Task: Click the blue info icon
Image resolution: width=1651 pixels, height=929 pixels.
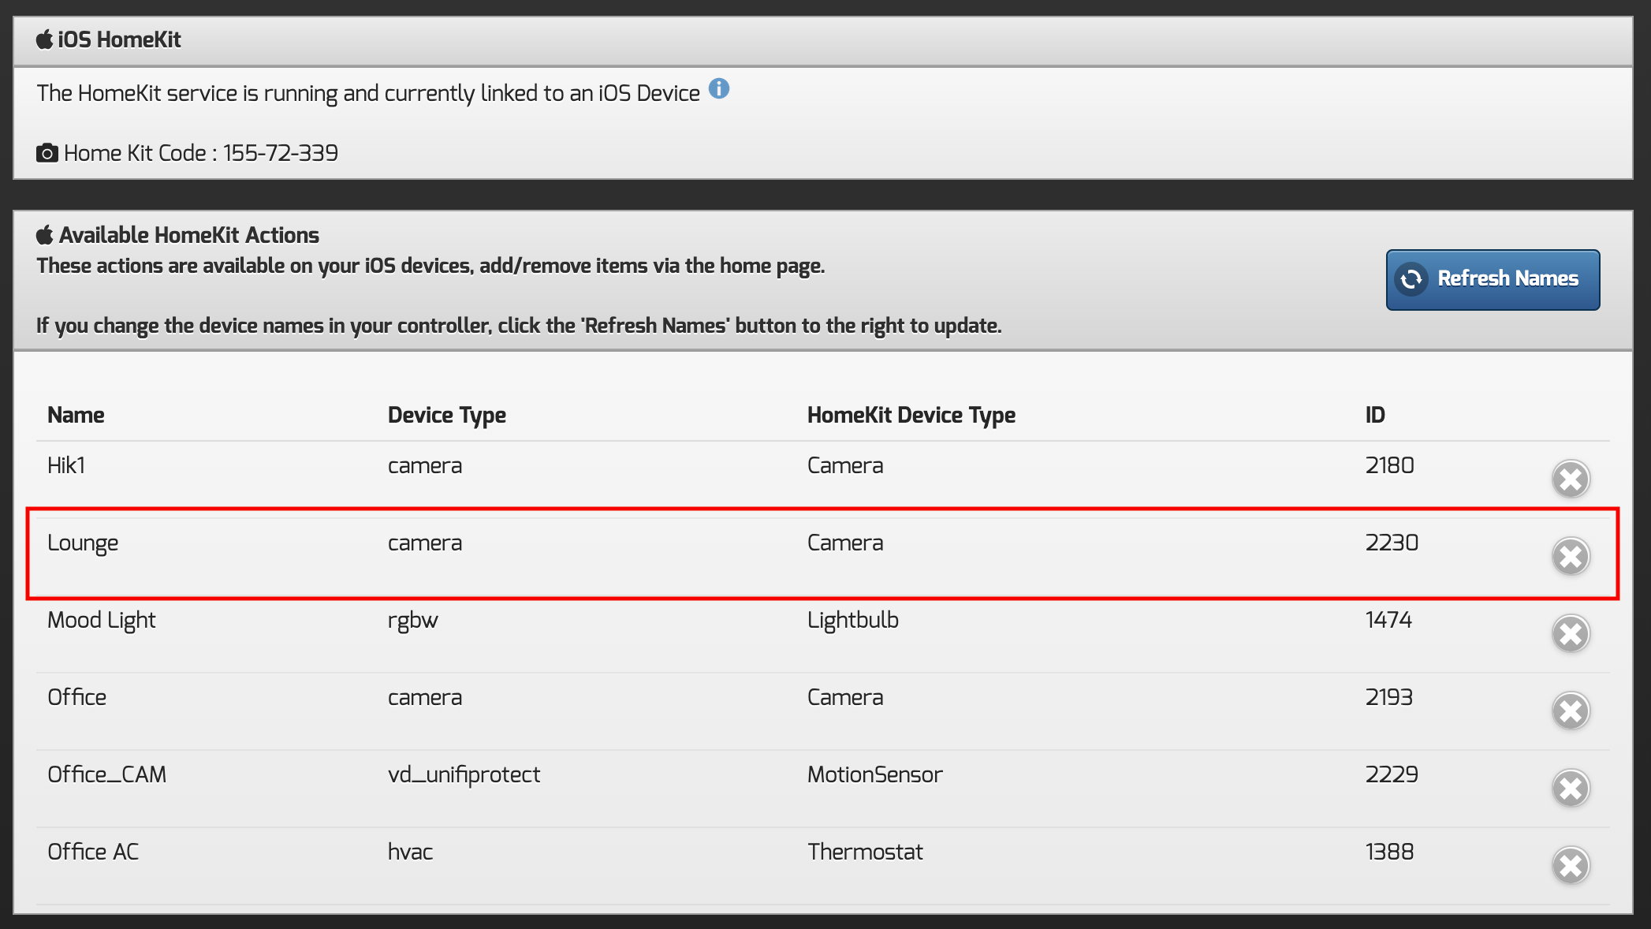Action: click(718, 89)
